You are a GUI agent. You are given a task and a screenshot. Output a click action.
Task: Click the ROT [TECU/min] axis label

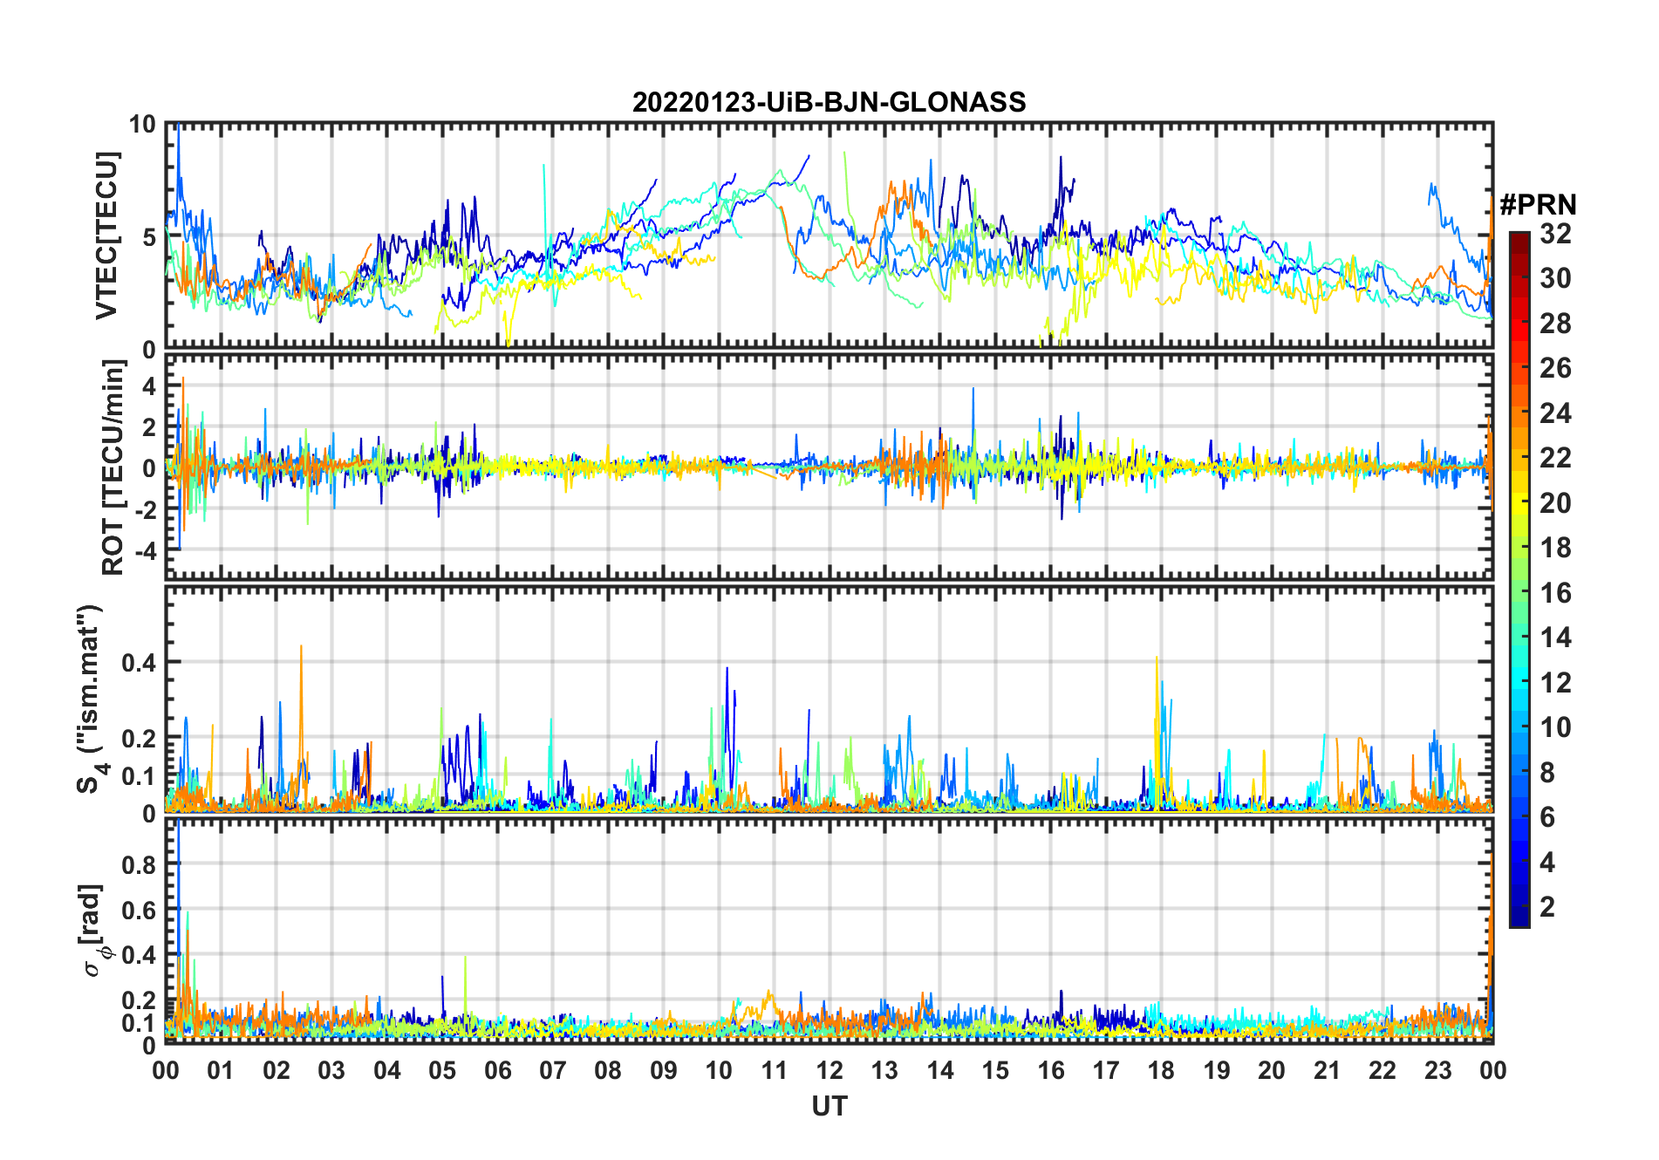[x=113, y=467]
